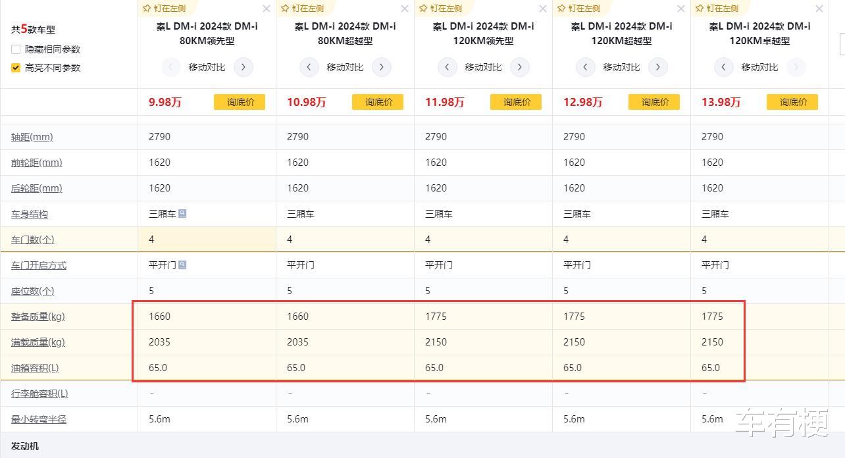Image resolution: width=845 pixels, height=458 pixels.
Task: Move 120KM卓越型 column right
Action: [x=796, y=67]
